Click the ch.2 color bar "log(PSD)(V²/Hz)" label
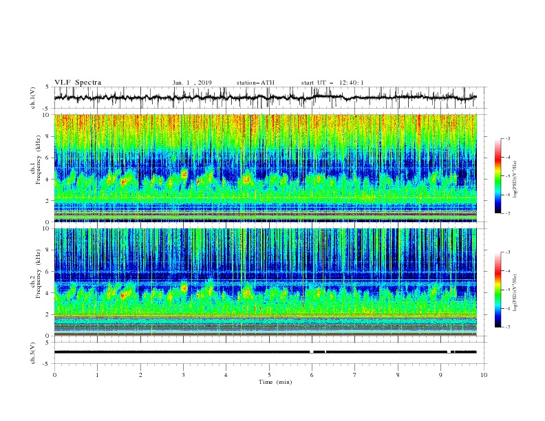The height and width of the screenshot is (421, 545). coord(515,293)
